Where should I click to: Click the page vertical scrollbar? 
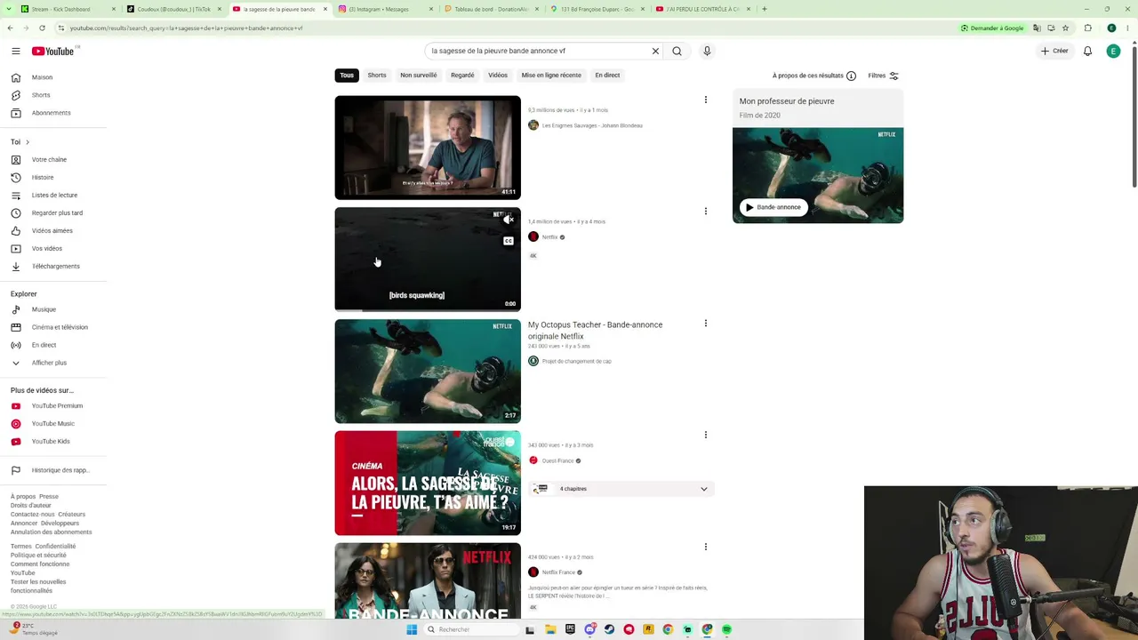tap(1134, 116)
